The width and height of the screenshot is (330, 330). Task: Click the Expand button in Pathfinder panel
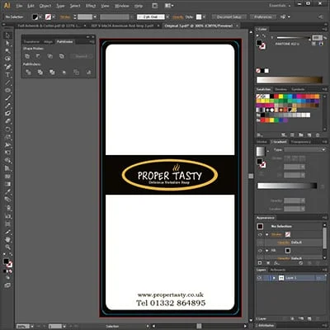(81, 56)
